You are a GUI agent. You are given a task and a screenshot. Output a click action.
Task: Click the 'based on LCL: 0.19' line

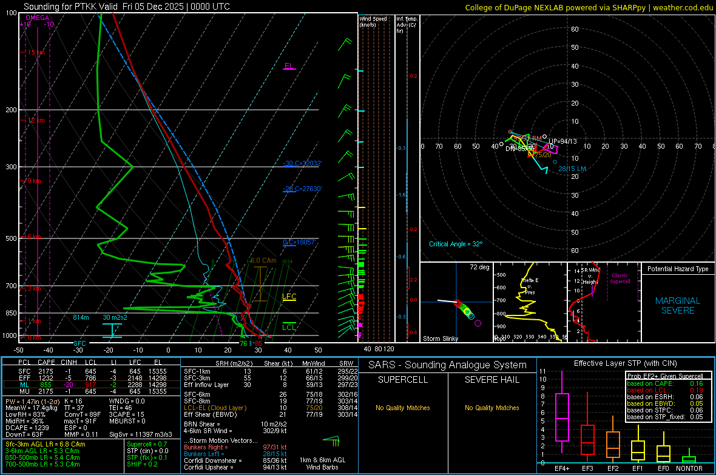(x=665, y=390)
